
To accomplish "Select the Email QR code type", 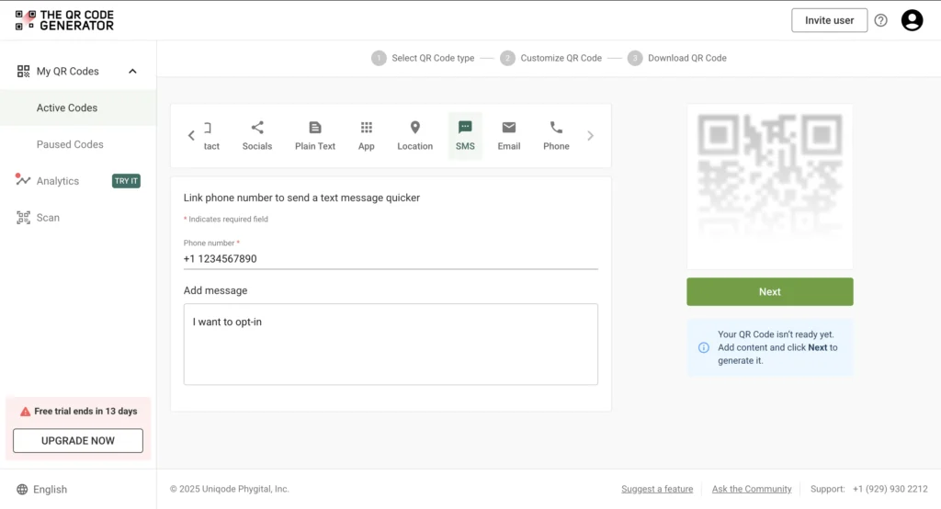I will click(x=509, y=135).
